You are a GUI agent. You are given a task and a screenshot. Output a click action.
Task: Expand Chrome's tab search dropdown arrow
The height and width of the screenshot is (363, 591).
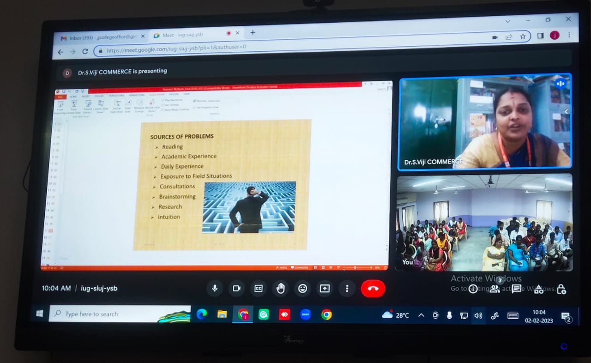(508, 21)
